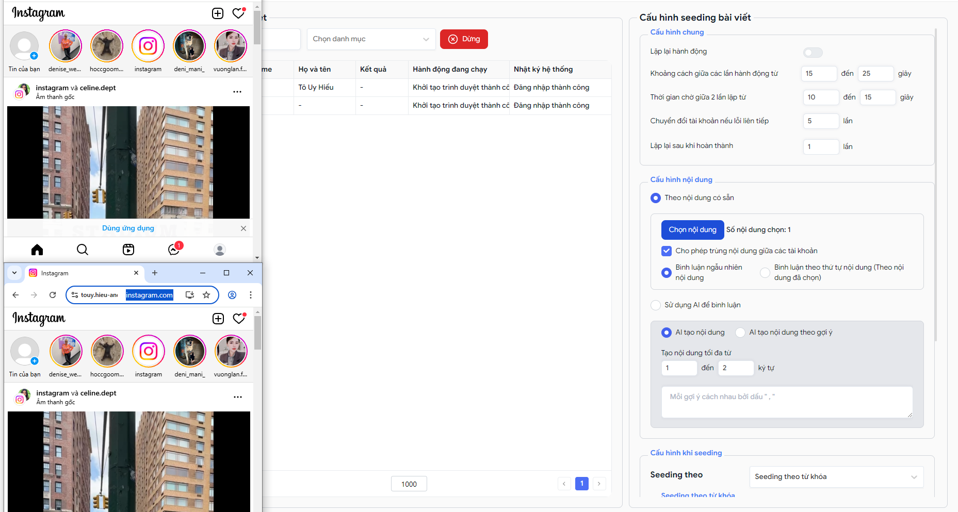
Task: Switch to the Instagram browser tab
Action: [85, 273]
